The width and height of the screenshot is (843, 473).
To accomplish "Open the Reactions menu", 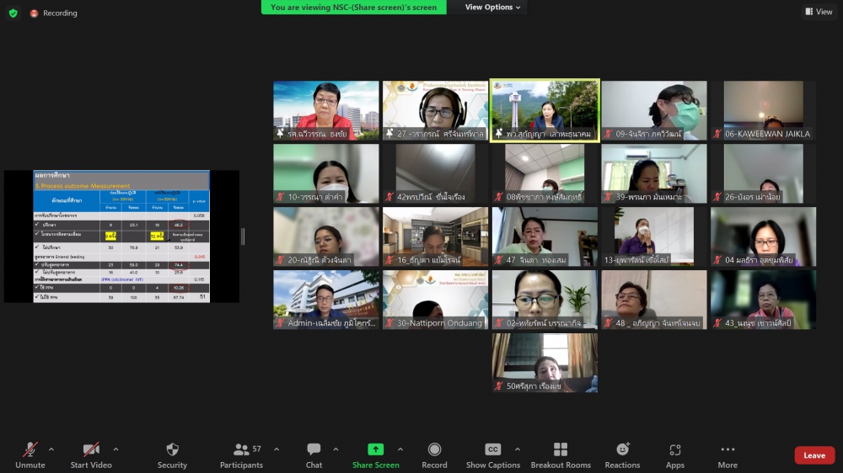I will (622, 450).
